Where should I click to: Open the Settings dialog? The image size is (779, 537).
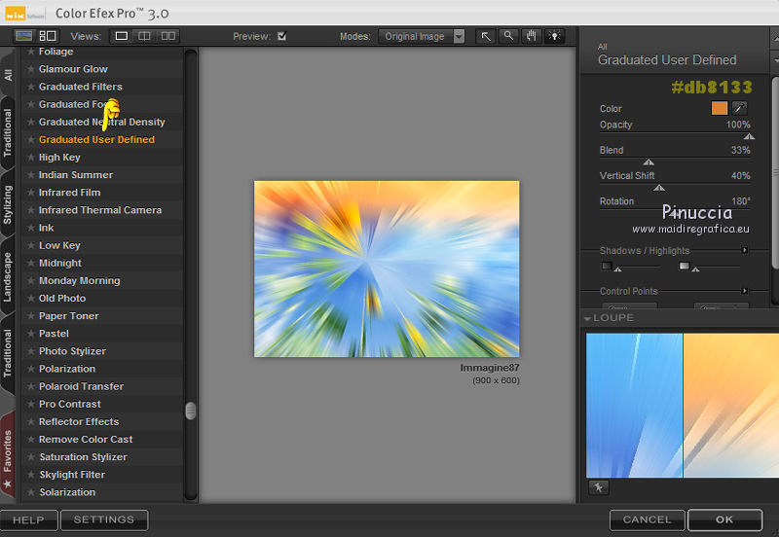pyautogui.click(x=104, y=520)
